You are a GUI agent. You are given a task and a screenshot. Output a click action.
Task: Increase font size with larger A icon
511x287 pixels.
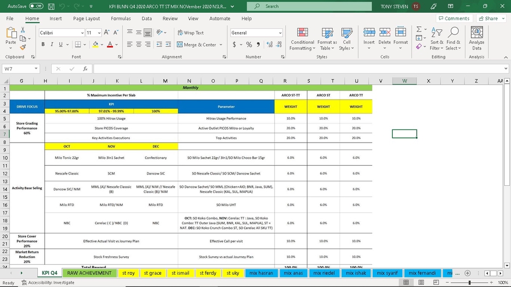click(106, 32)
